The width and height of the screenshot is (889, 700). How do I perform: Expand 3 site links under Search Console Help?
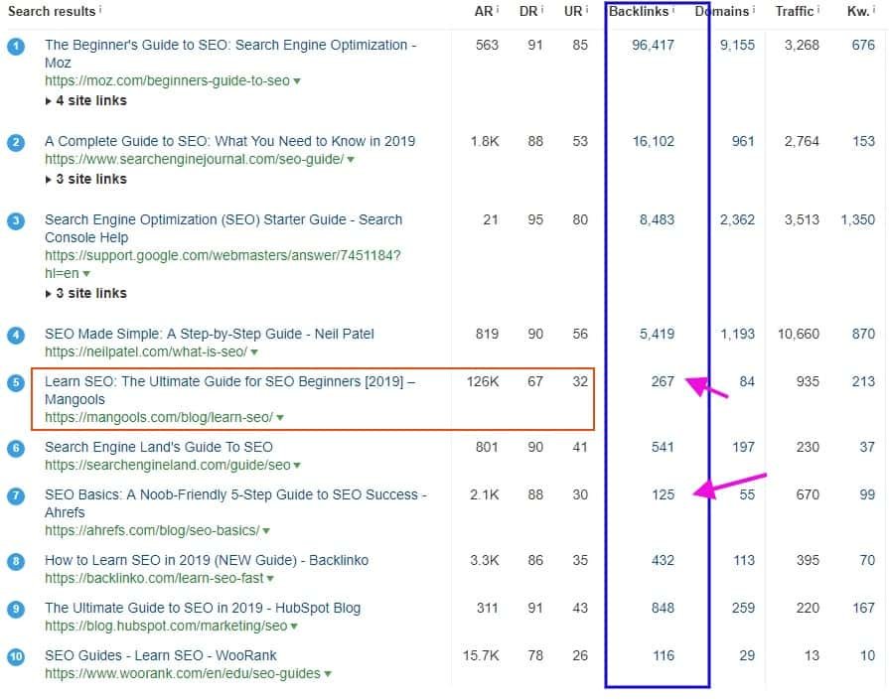click(x=85, y=293)
